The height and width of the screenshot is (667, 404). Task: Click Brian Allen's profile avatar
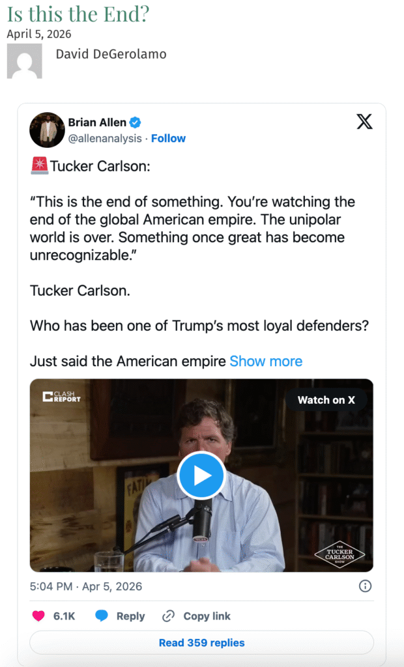coord(47,130)
